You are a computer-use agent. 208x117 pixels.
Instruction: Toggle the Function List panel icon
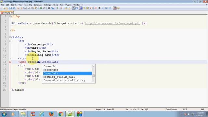91,8
